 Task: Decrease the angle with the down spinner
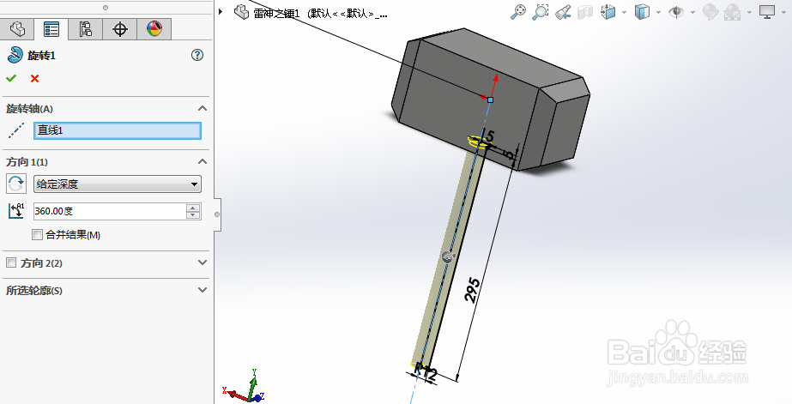pyautogui.click(x=193, y=215)
